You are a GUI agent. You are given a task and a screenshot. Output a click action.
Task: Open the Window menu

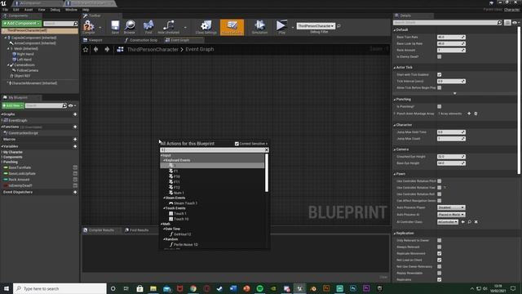click(71, 10)
